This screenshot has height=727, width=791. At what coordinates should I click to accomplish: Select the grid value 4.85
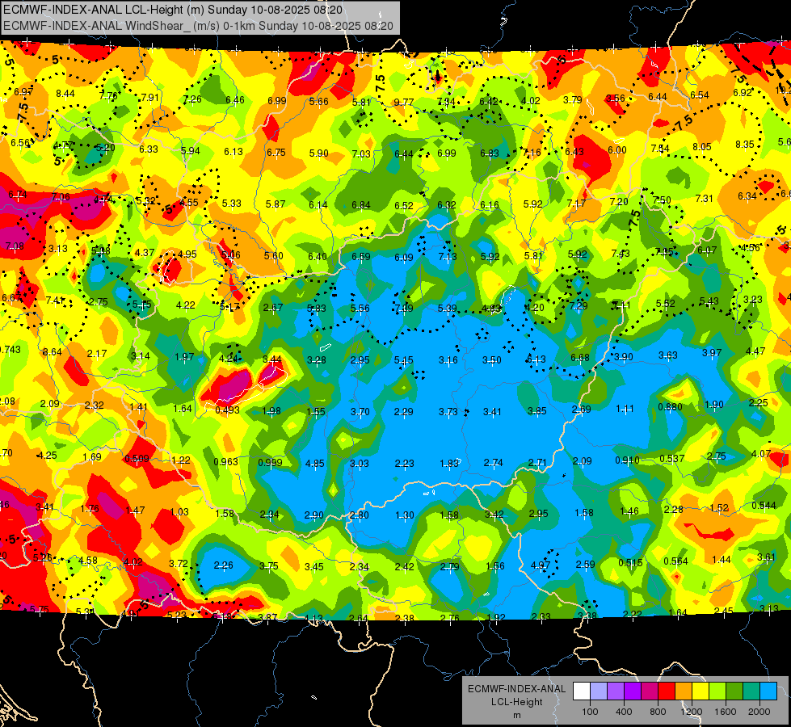point(315,463)
